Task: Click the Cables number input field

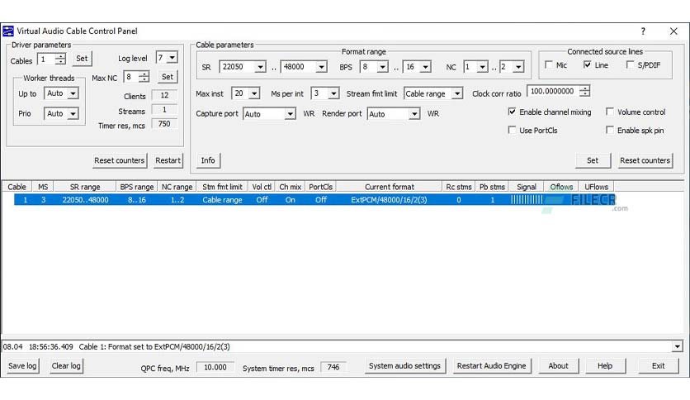Action: (46, 59)
